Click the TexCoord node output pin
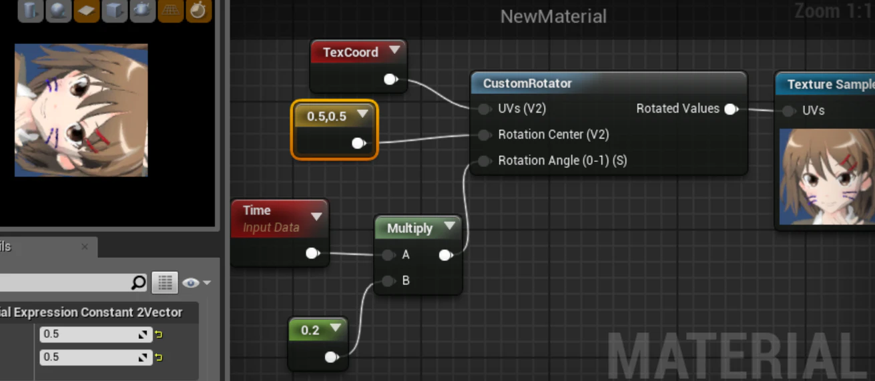Viewport: 875px width, 381px height. [390, 80]
